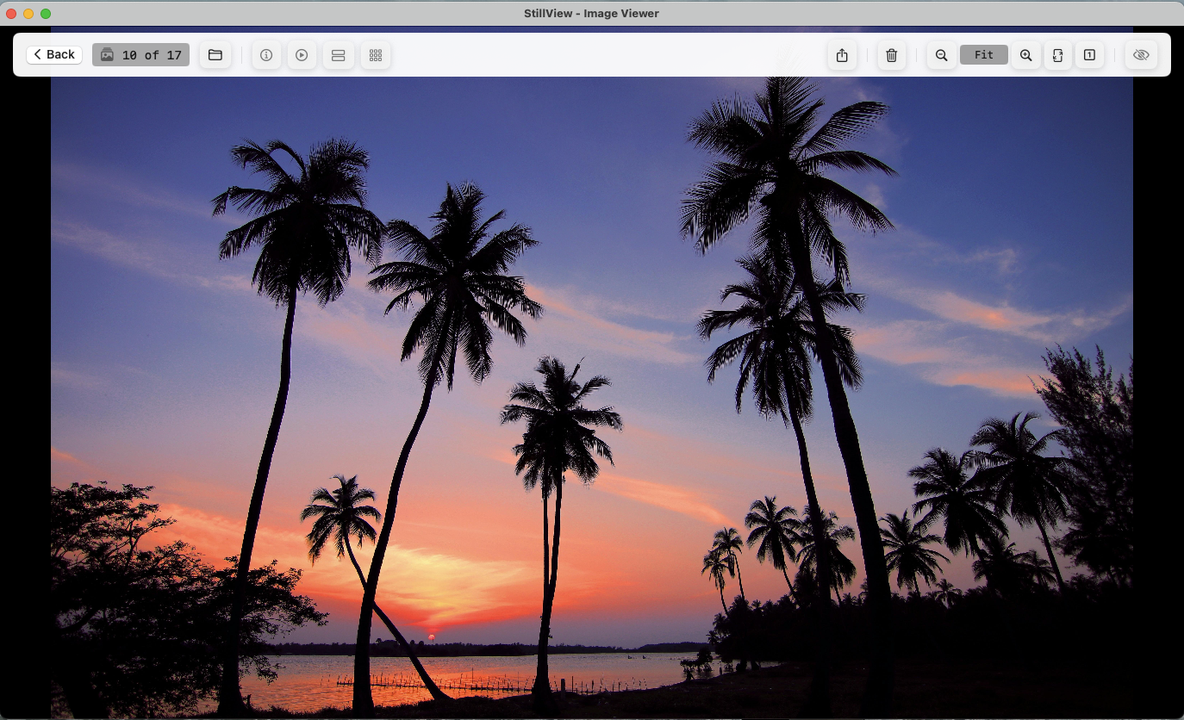
Task: Minimize the StillView window
Action: tap(28, 14)
